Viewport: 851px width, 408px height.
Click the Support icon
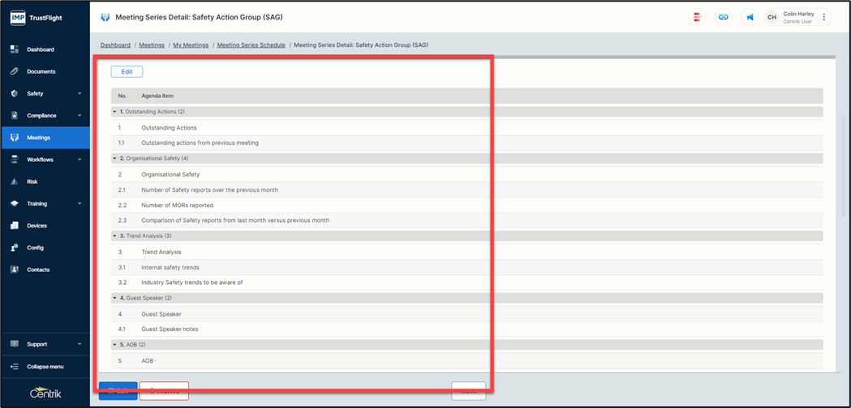[x=15, y=344]
